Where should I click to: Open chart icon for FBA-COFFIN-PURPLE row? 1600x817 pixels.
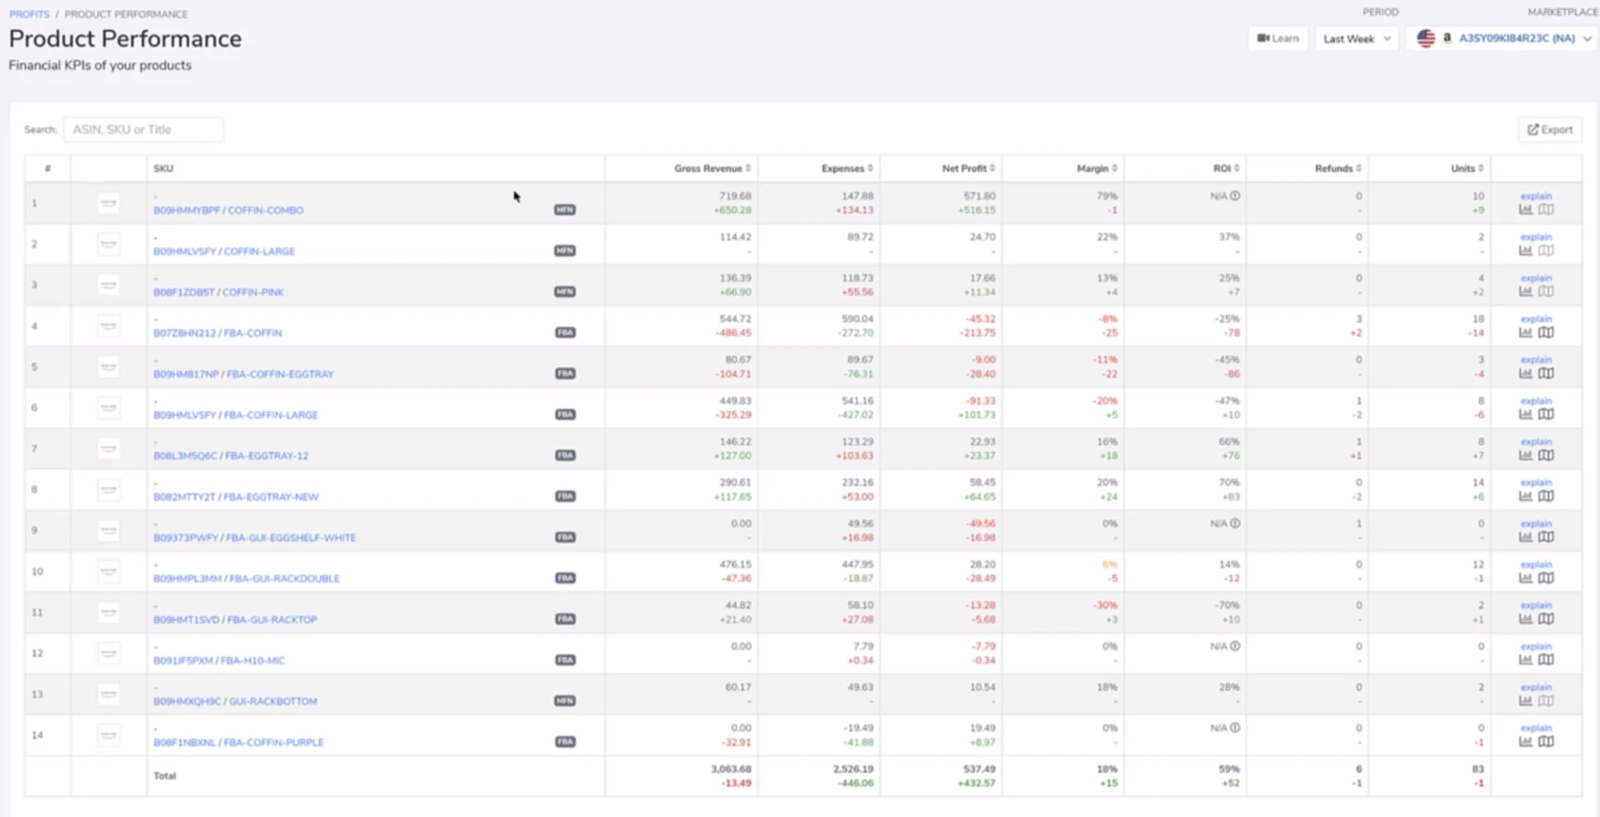(1525, 741)
